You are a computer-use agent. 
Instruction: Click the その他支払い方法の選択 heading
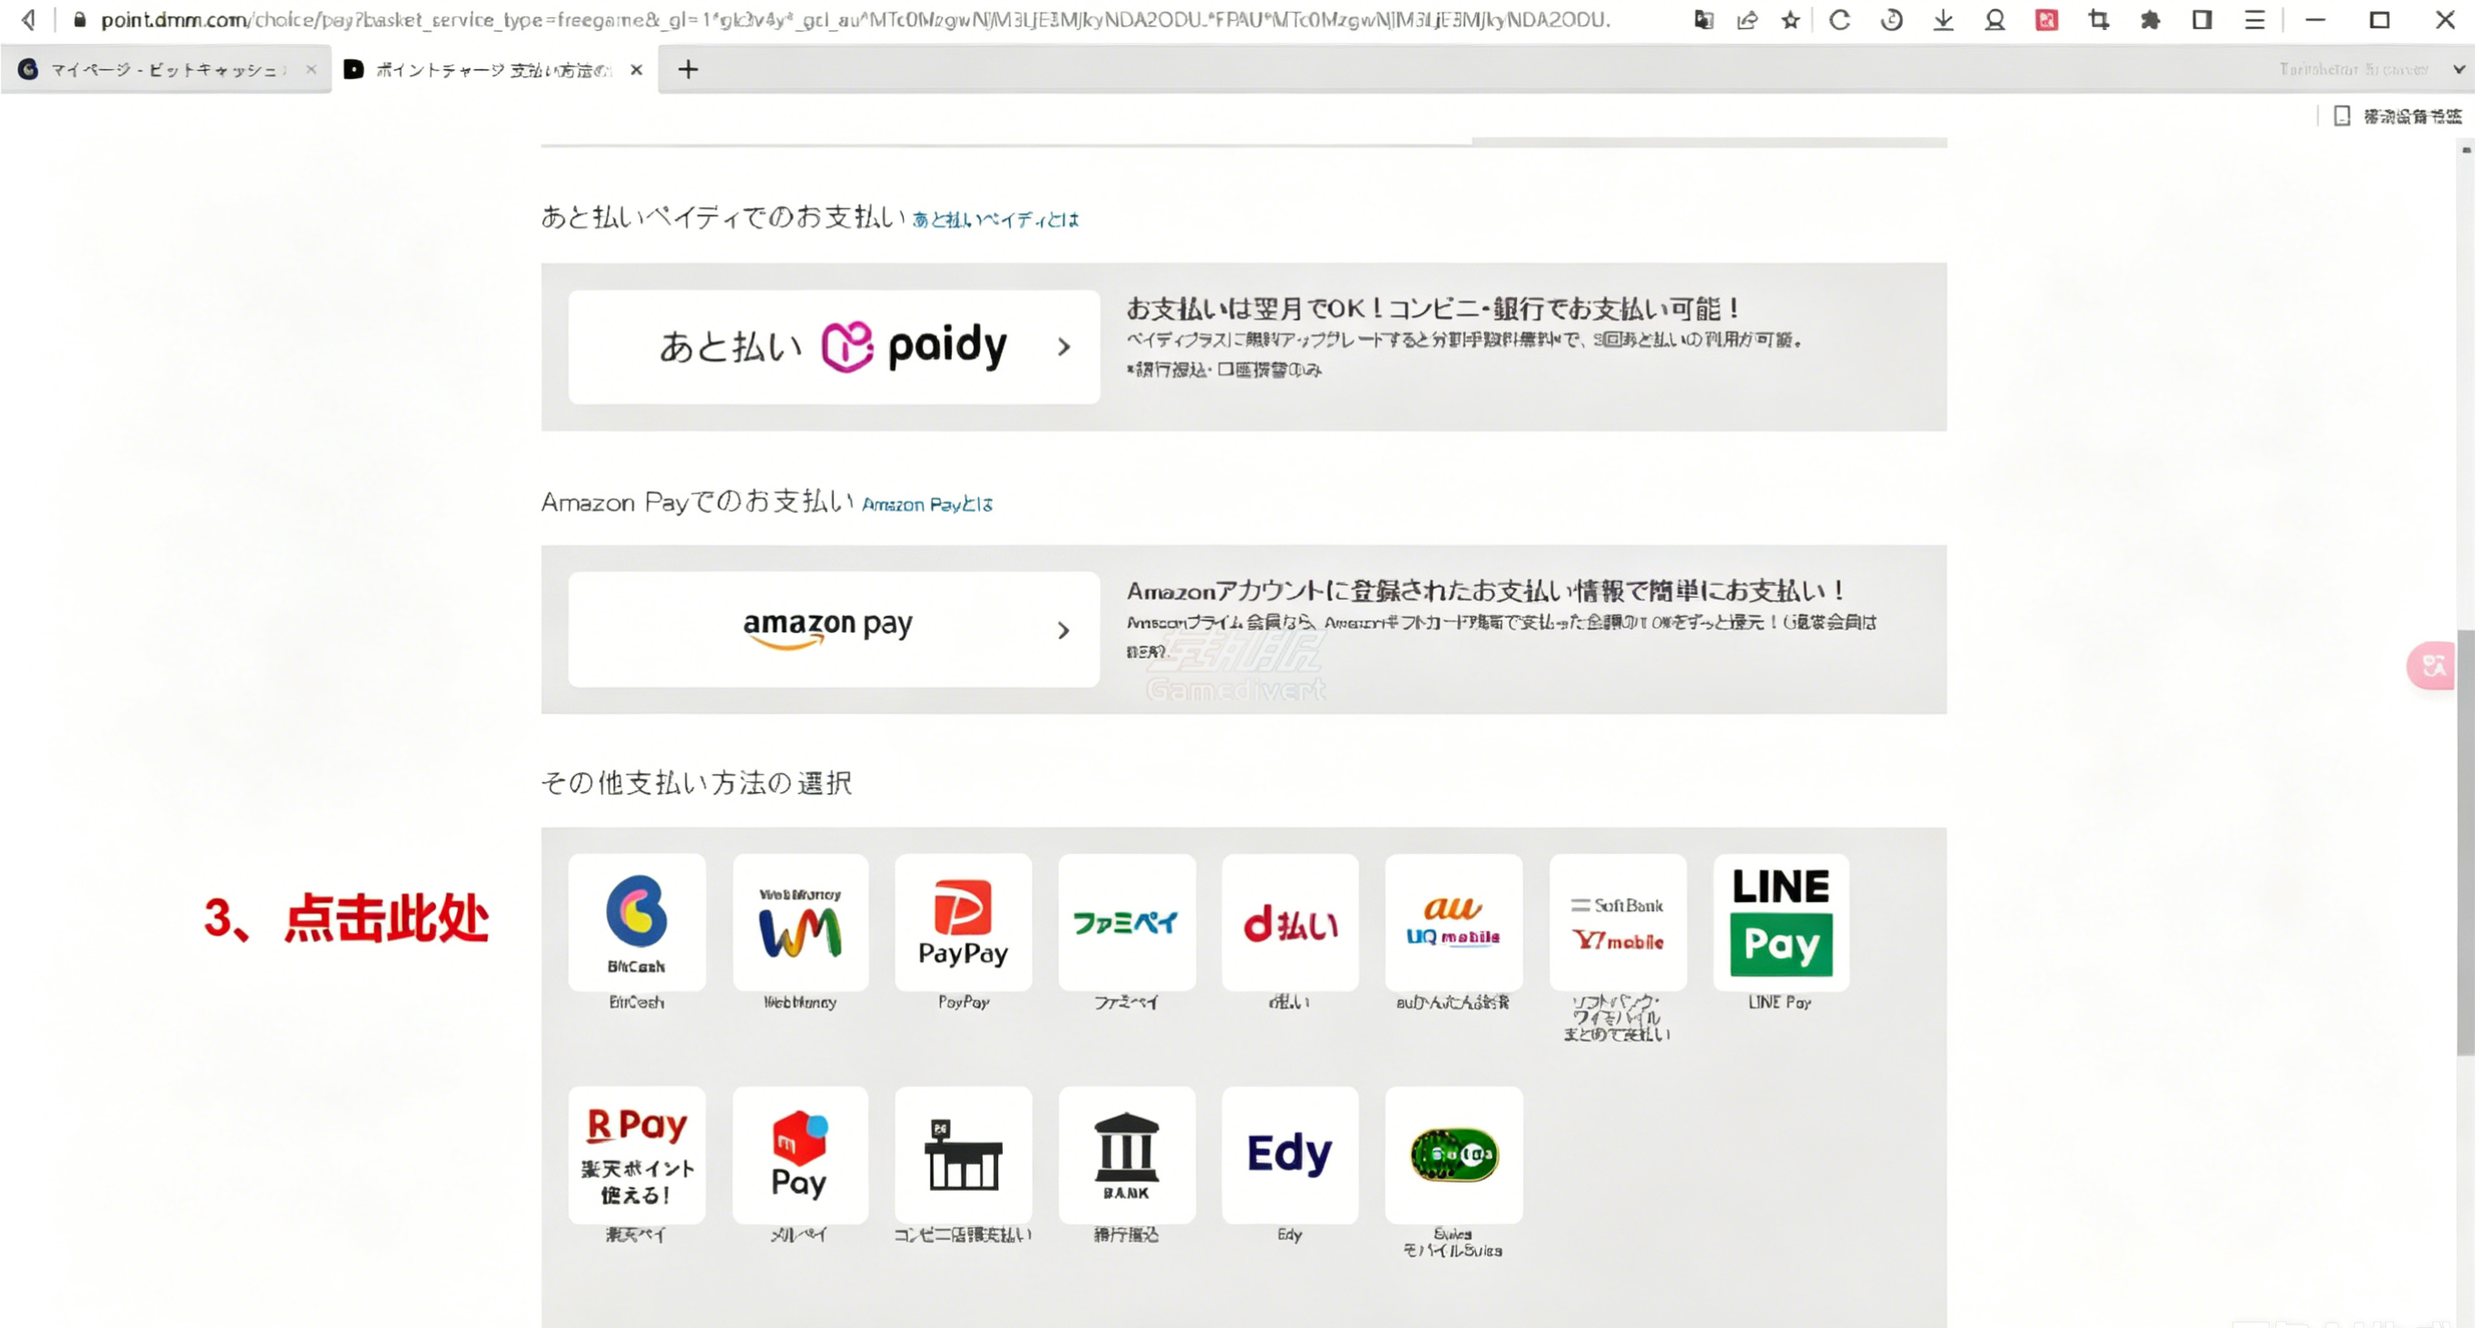click(x=697, y=783)
